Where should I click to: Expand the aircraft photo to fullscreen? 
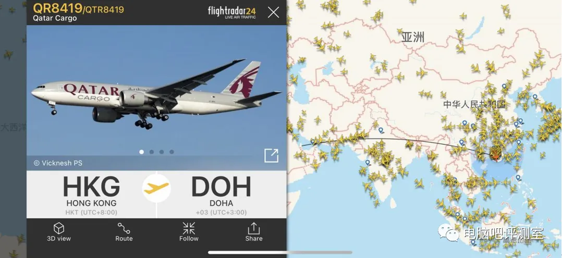271,155
